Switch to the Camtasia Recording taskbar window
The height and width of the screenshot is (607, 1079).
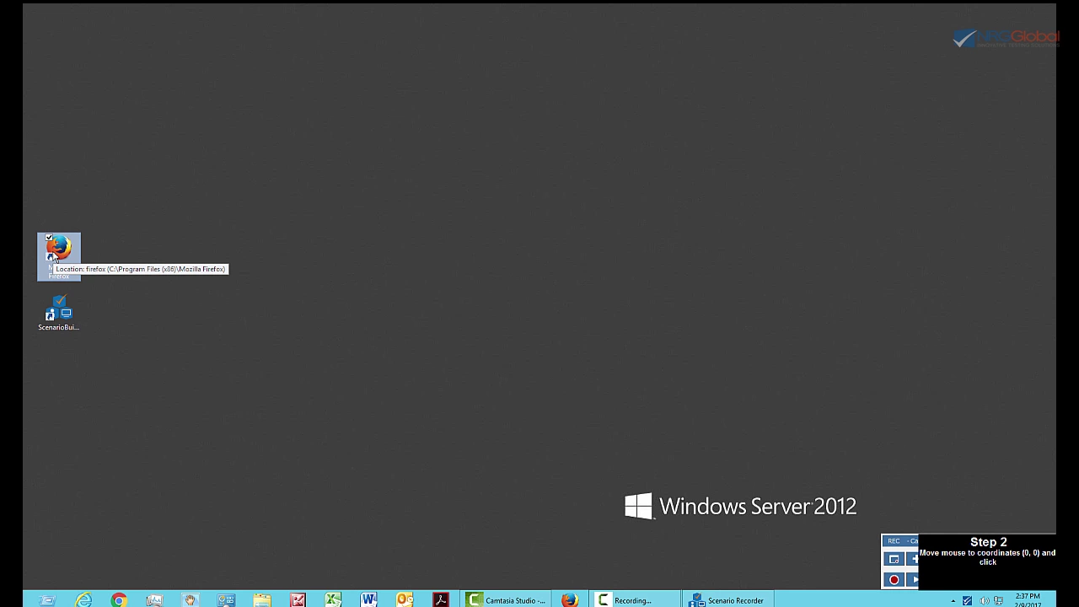tap(634, 600)
